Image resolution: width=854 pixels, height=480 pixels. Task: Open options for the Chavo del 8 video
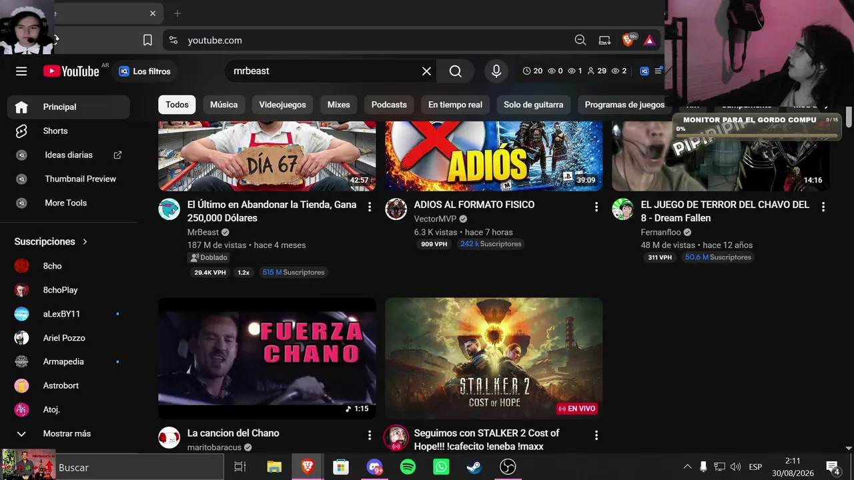823,207
